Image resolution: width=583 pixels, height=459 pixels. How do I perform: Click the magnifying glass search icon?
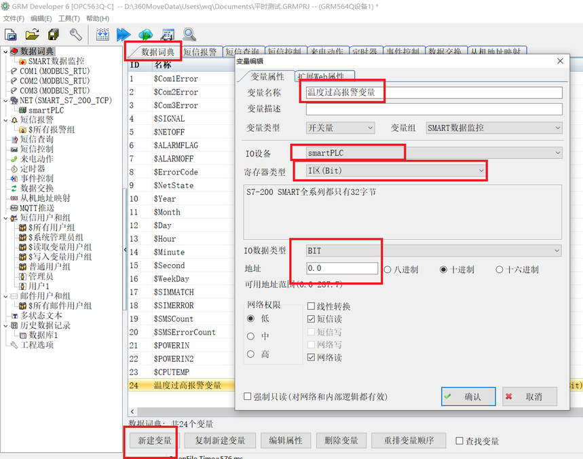(x=189, y=35)
